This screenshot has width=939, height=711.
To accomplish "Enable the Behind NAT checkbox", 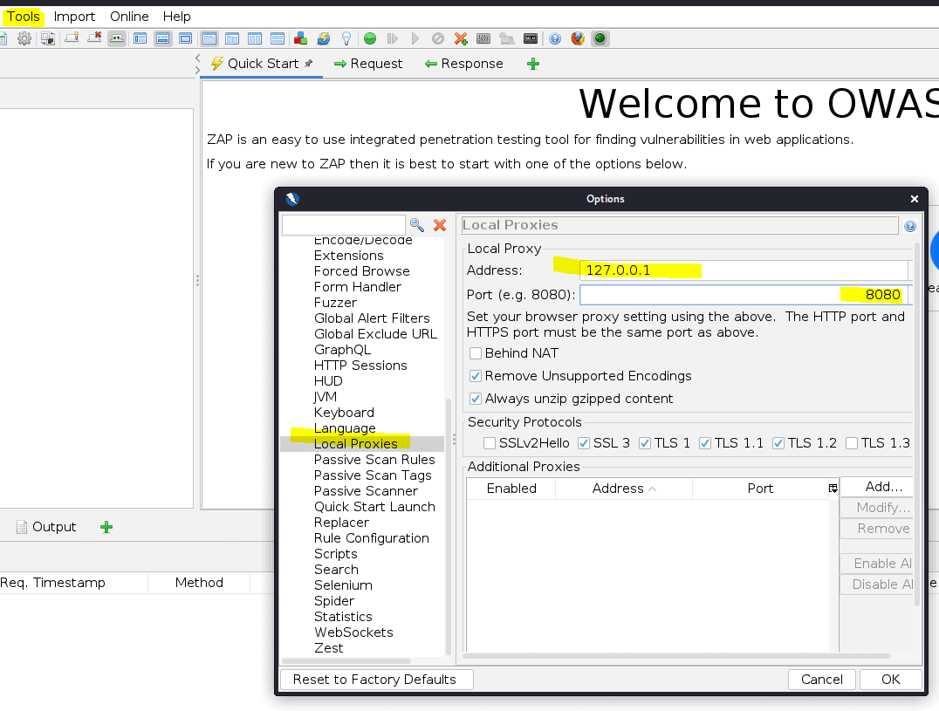I will point(476,353).
